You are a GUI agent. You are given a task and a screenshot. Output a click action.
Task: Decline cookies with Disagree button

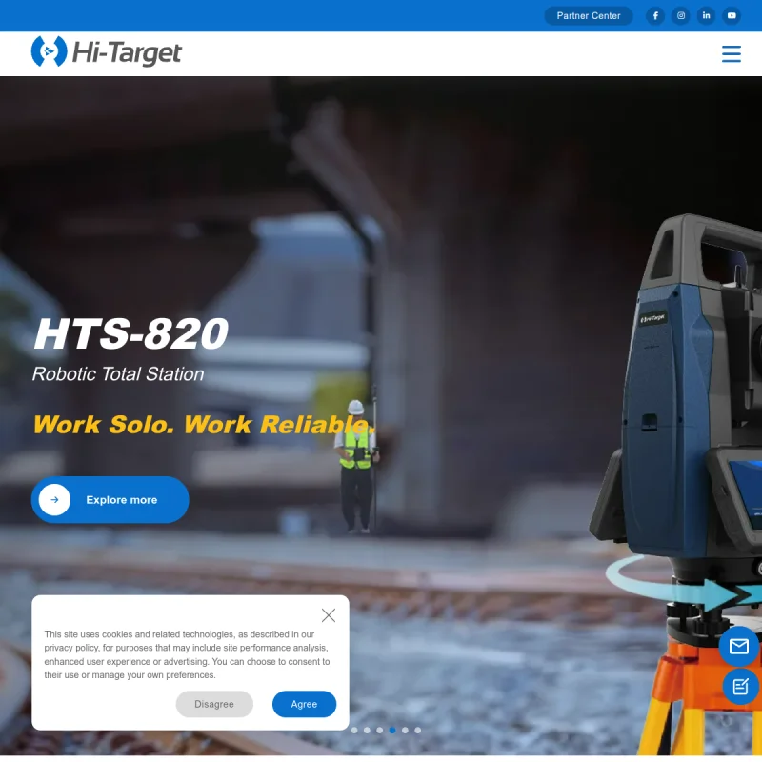[x=214, y=704]
